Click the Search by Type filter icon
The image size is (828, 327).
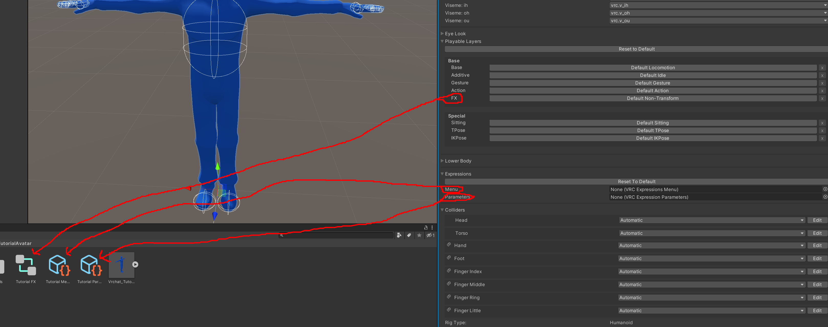[399, 235]
